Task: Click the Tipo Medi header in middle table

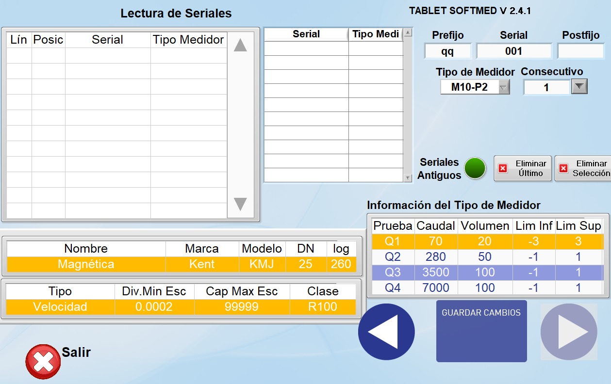Action: pos(376,34)
